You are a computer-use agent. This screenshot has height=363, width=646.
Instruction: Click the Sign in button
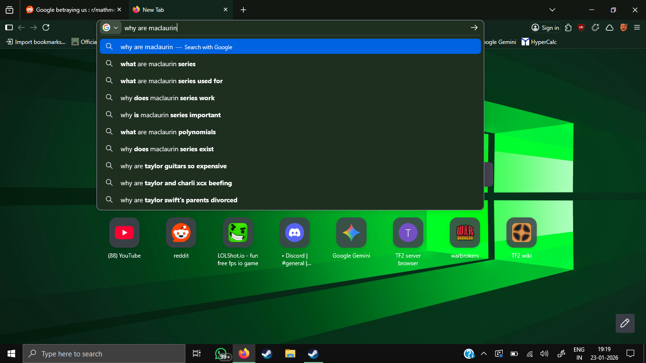click(x=545, y=27)
